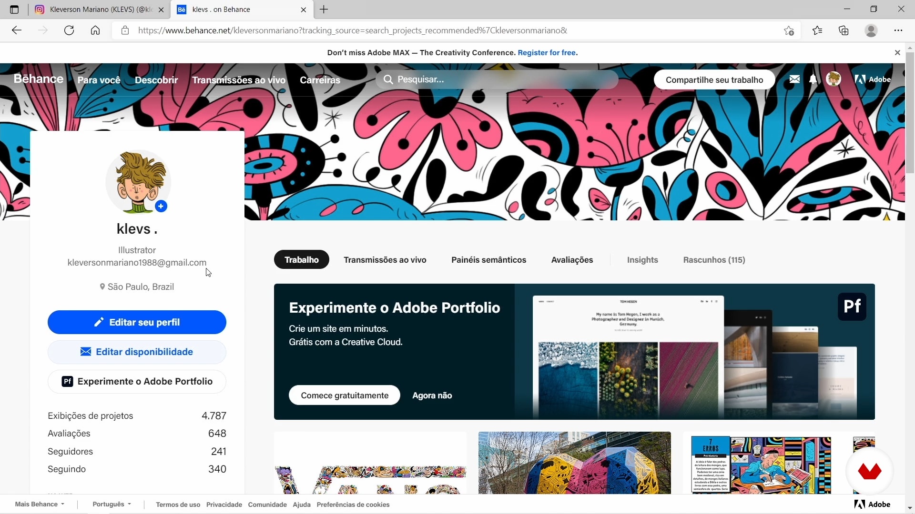Open Ajuda footer link
Screen dimensions: 915x514
[x=302, y=505]
